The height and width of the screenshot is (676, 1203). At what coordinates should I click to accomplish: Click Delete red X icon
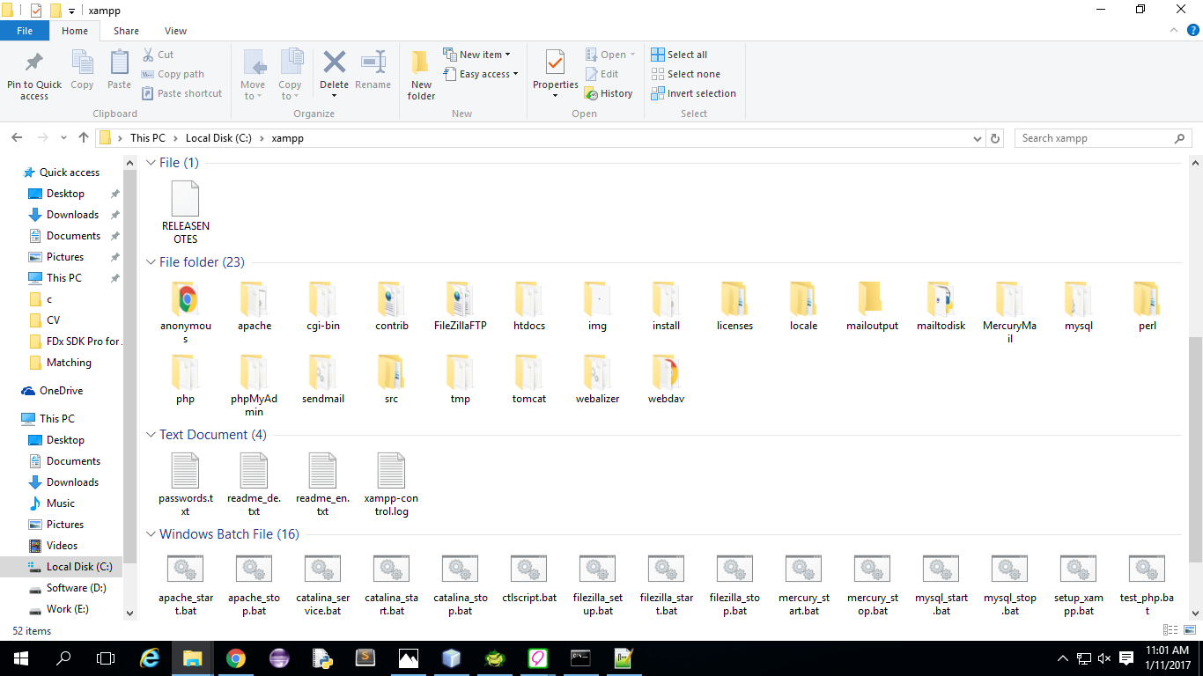coord(334,62)
